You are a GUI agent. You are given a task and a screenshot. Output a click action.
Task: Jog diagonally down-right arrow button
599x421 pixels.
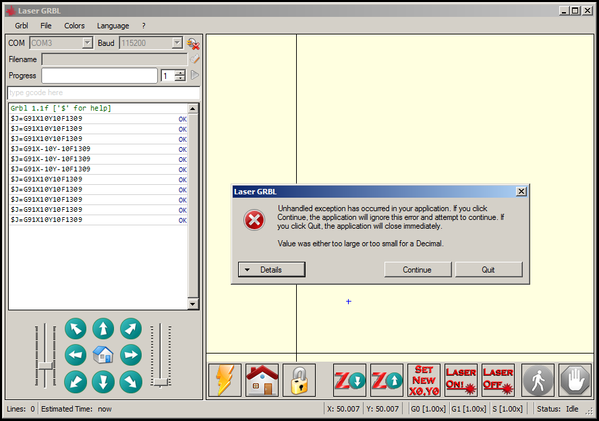point(131,382)
